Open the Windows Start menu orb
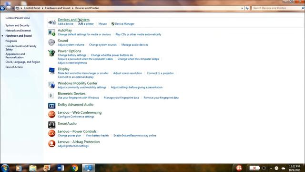The image size is (305, 172). (5, 168)
